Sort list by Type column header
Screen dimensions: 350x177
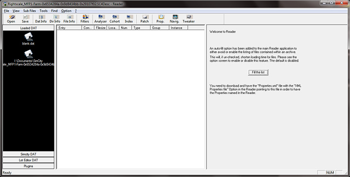[x=141, y=28]
